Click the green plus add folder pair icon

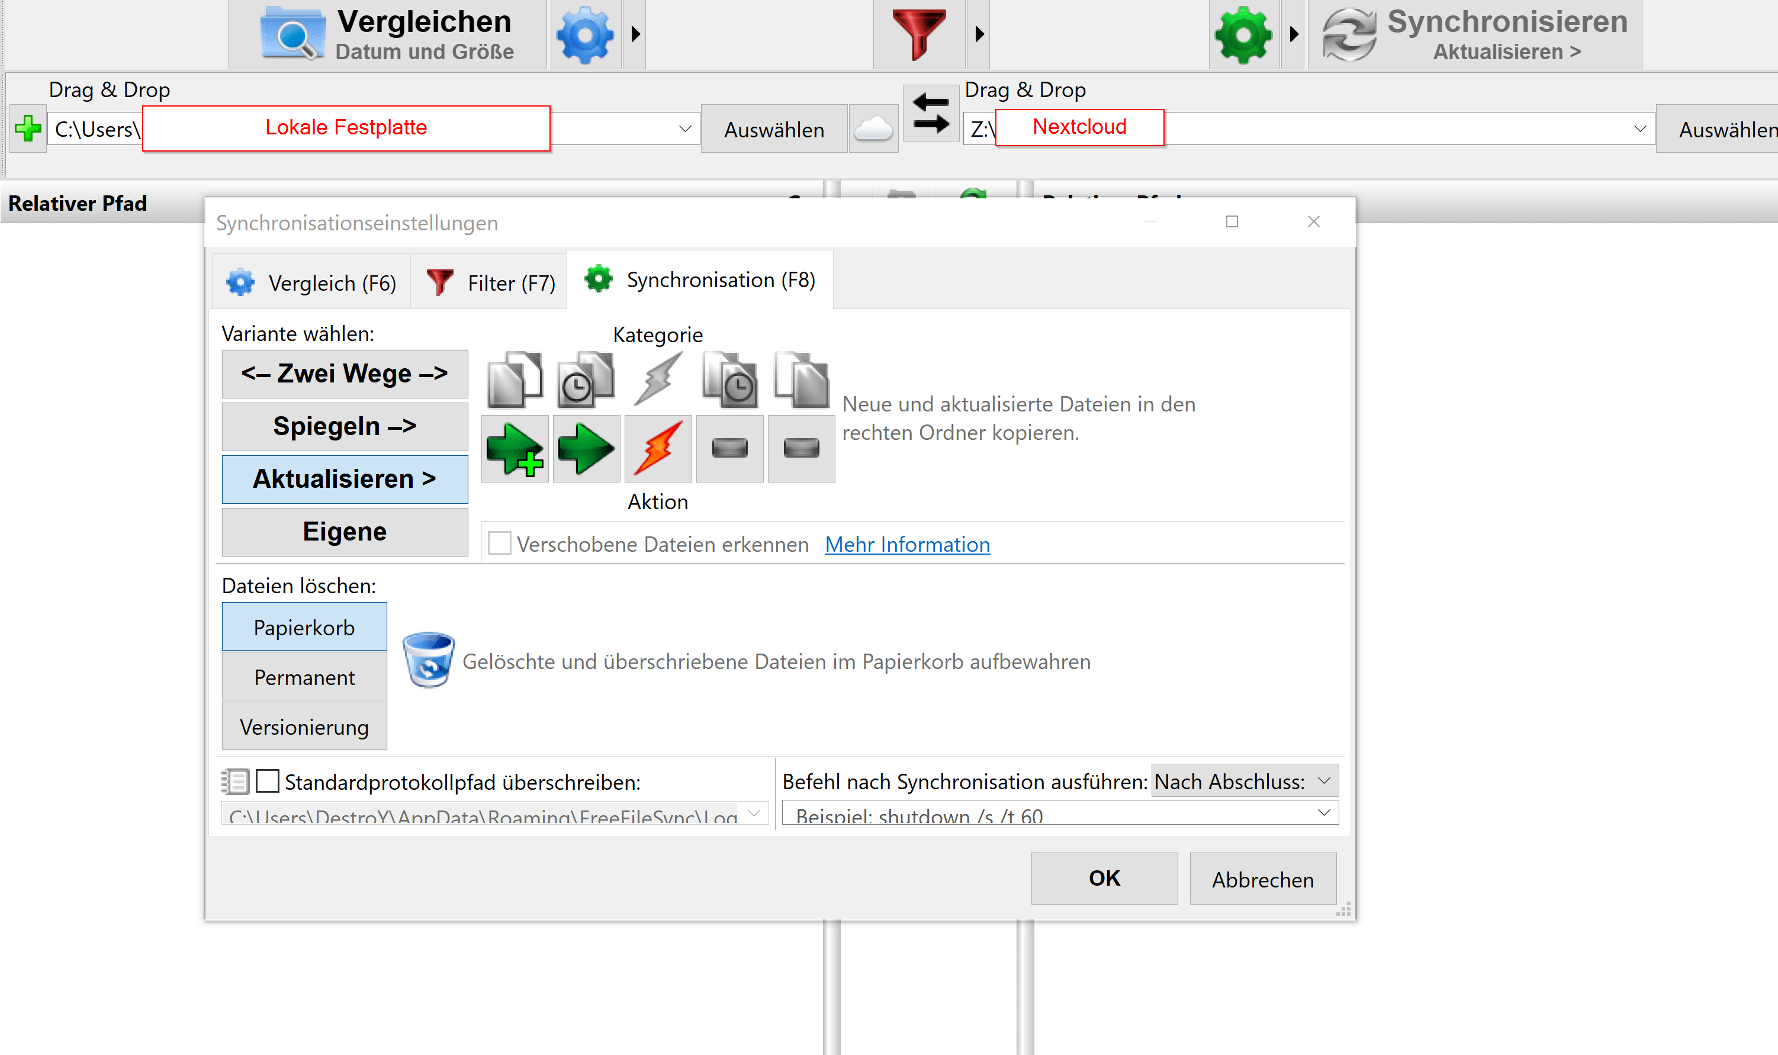tap(28, 128)
